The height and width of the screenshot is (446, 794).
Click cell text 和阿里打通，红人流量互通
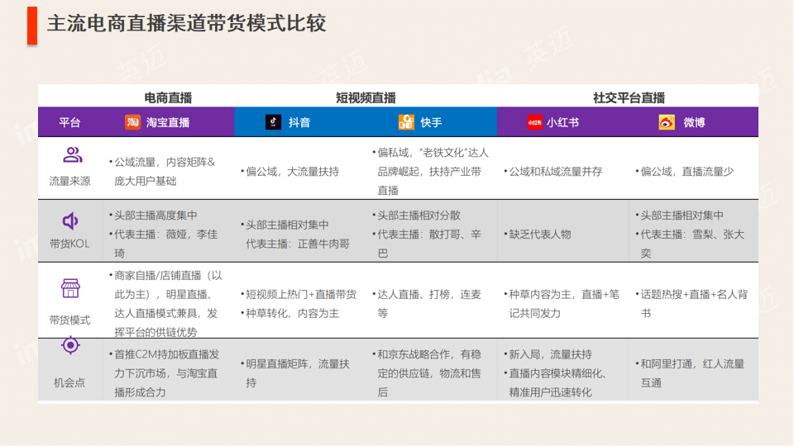point(690,373)
